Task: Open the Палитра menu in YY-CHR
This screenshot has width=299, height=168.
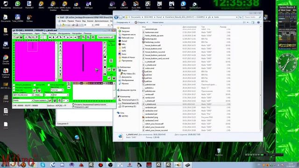Action: point(52,33)
